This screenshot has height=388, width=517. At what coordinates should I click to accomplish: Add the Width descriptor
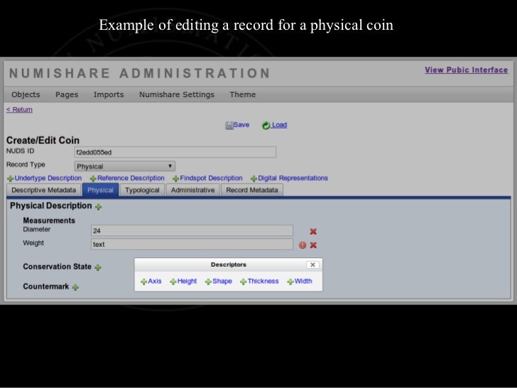pyautogui.click(x=303, y=282)
